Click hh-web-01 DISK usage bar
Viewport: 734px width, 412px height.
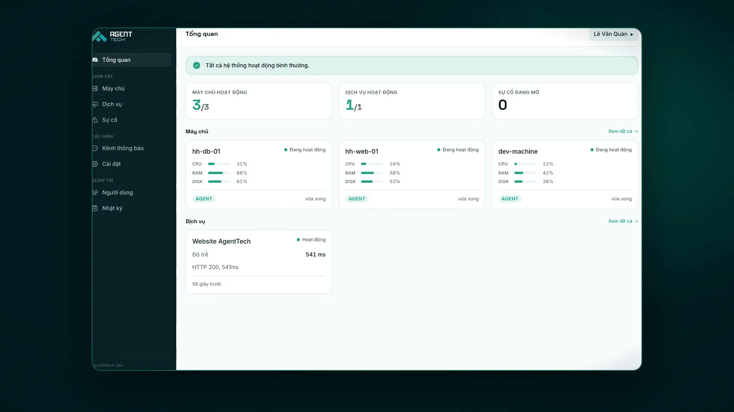(372, 182)
